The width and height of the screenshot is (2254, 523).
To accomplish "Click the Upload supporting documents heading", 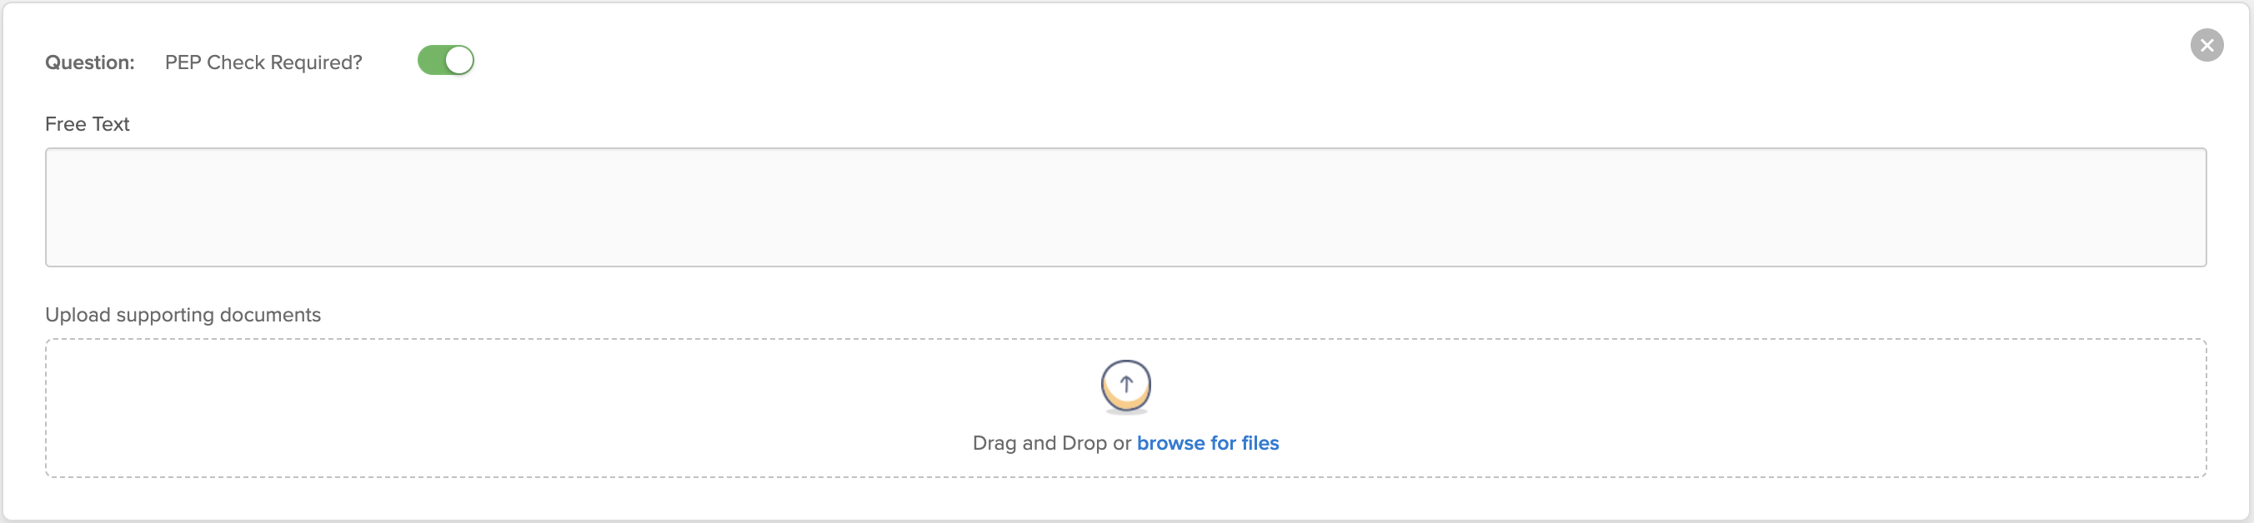I will [x=183, y=315].
